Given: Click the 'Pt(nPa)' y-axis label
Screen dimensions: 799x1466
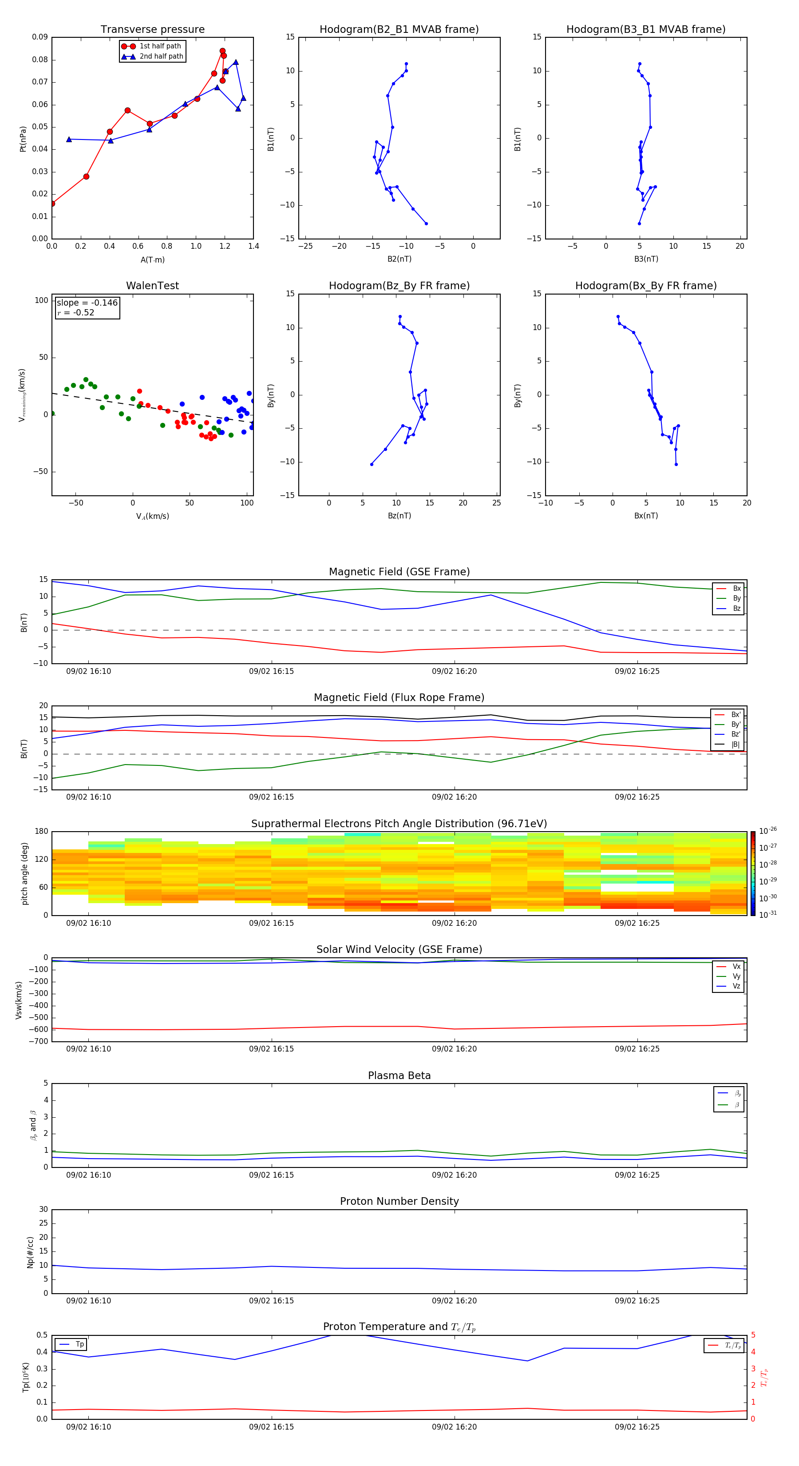Looking at the screenshot, I should pos(23,138).
